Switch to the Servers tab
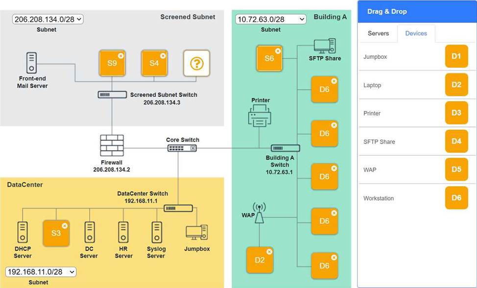This screenshot has width=477, height=288. click(378, 33)
